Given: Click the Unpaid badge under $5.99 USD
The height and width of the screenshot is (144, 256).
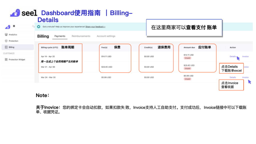Looking at the screenshot, I should click(187, 79).
